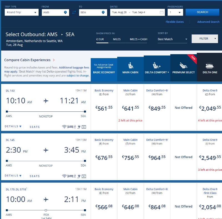The height and width of the screenshot is (219, 222).
Task: Show prices in EUR
Action: [x=100, y=39]
